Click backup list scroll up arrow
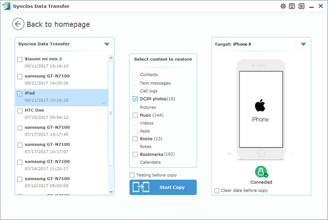This screenshot has width=328, height=220. 111,57
